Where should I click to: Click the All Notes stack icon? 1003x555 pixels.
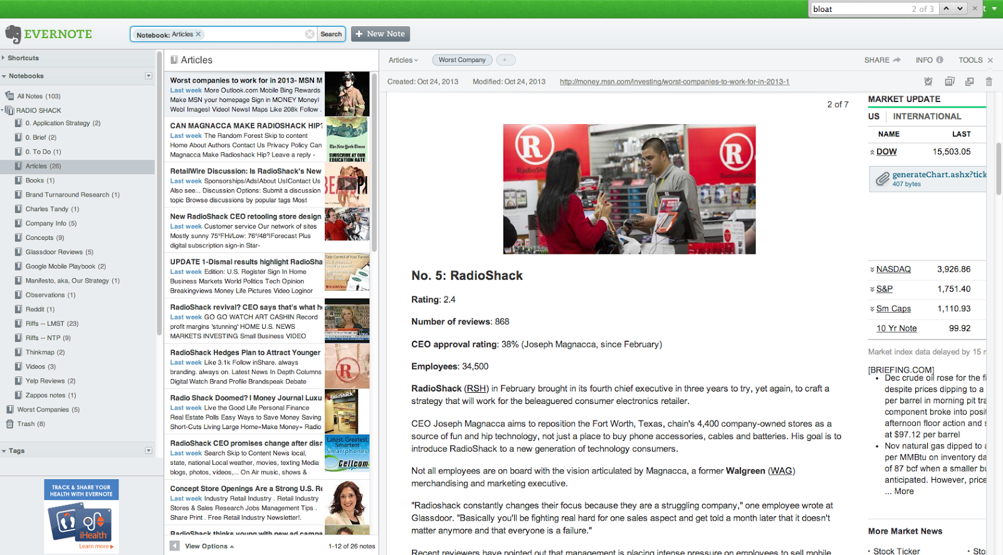tap(9, 96)
